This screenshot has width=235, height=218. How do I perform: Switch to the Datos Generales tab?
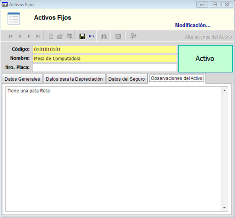coord(22,79)
